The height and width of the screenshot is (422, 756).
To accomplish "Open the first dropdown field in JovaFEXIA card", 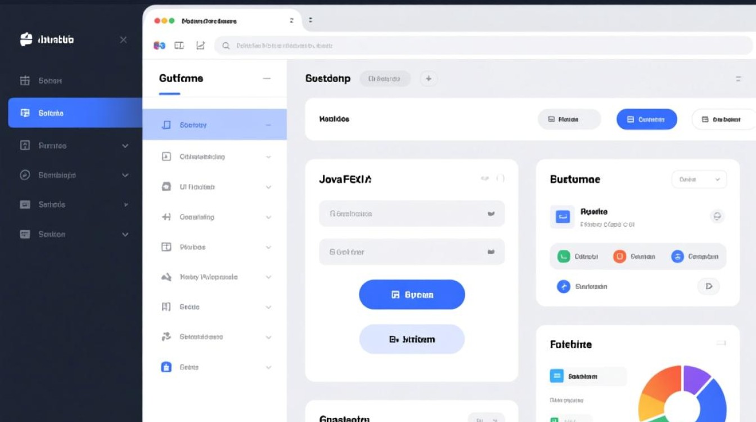I will click(412, 214).
